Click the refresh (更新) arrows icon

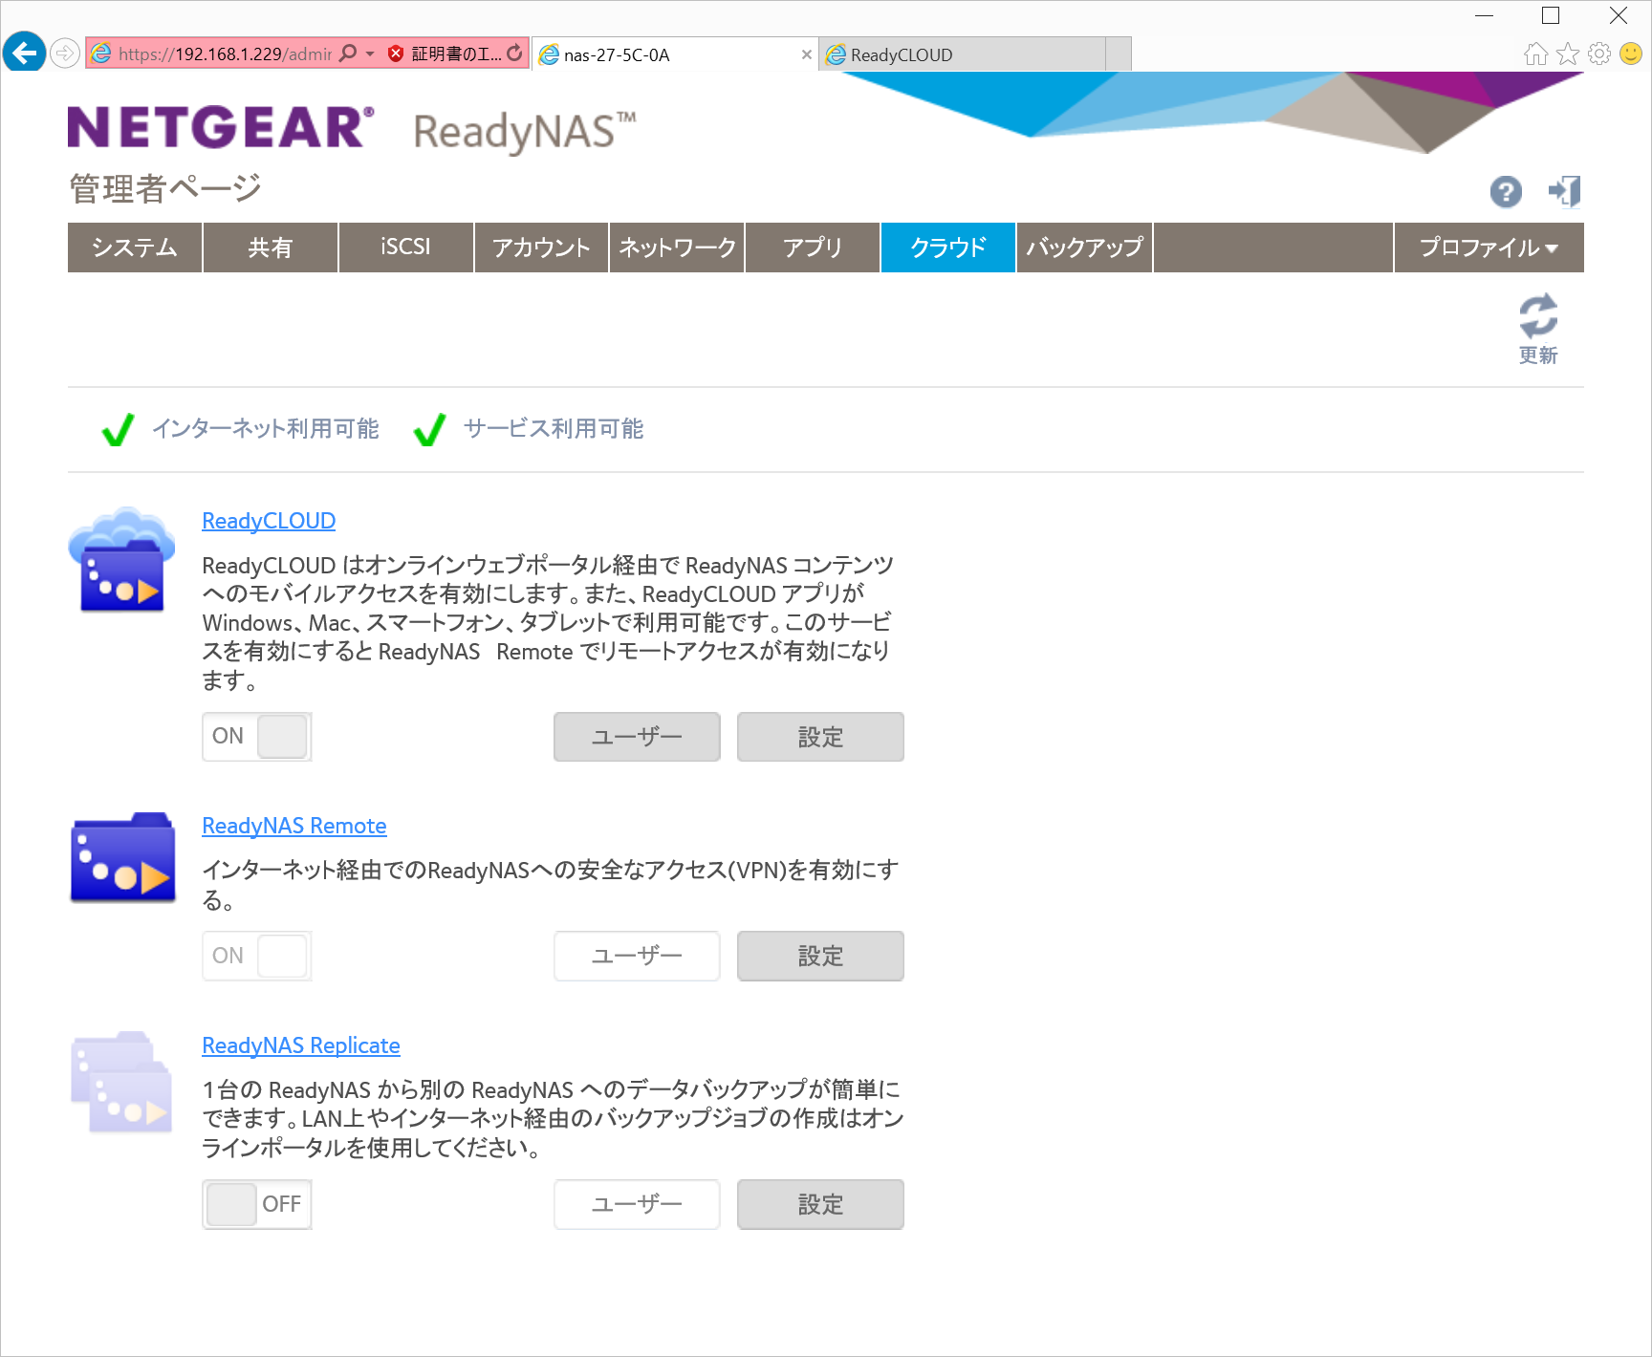pyautogui.click(x=1537, y=316)
